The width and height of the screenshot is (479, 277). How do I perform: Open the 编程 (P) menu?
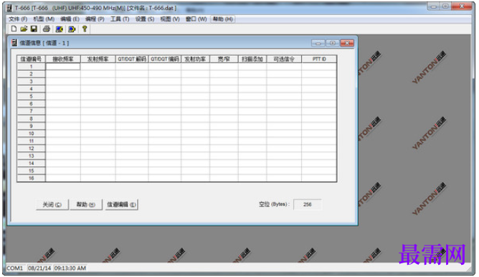point(95,19)
